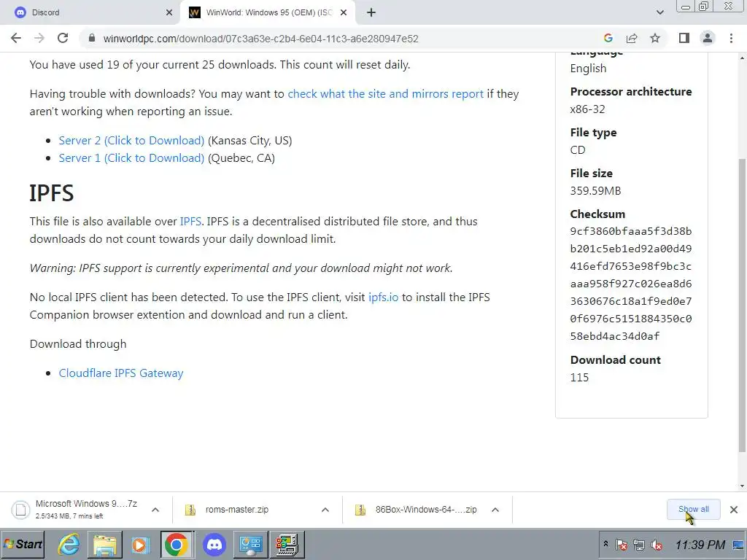Visit the ipfs.io link
Image resolution: width=747 pixels, height=560 pixels.
click(x=383, y=297)
